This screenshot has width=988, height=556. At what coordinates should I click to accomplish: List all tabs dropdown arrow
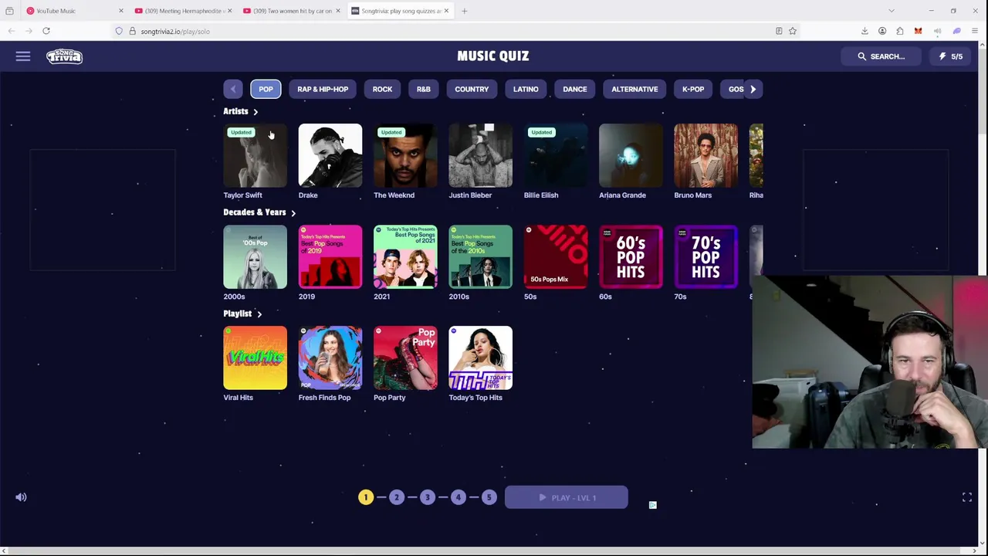click(x=892, y=11)
